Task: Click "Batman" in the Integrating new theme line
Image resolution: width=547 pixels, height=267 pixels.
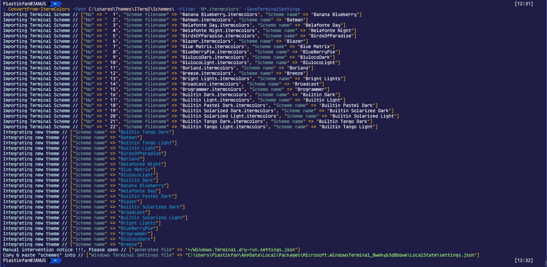Action: click(129, 137)
